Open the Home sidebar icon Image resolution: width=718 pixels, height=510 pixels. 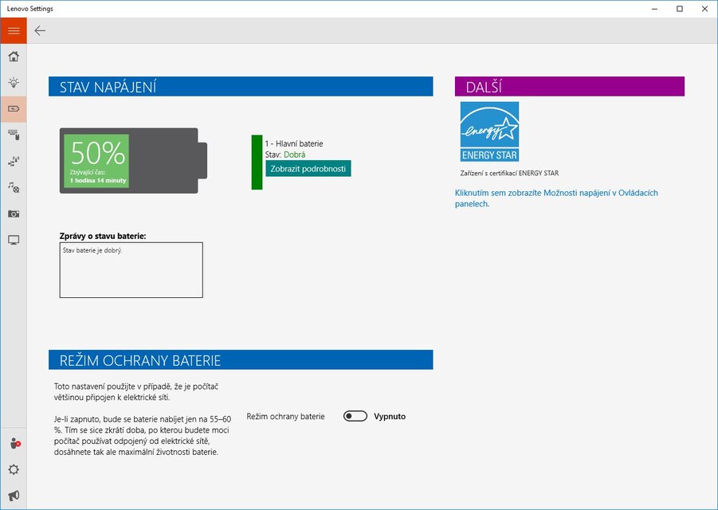click(14, 57)
